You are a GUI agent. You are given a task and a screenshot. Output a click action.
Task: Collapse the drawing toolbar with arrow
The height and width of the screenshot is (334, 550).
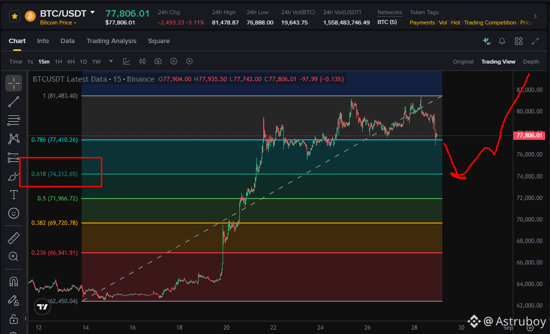(25, 319)
